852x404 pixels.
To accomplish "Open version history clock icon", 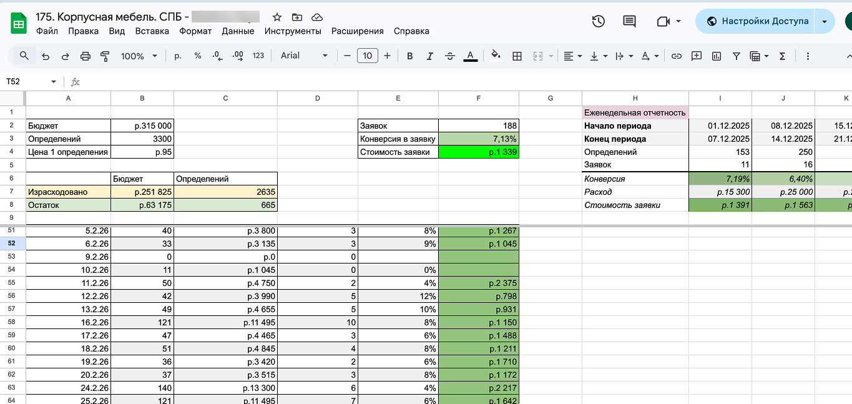I will [598, 21].
